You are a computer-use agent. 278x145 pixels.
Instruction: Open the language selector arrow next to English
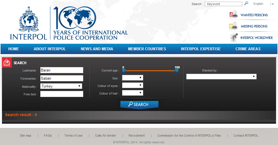273,4
